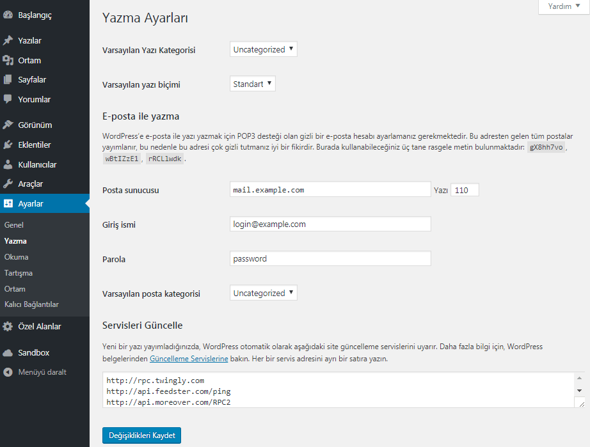Click the Görünüm paintbrush icon

(8, 125)
